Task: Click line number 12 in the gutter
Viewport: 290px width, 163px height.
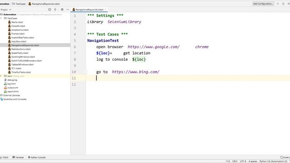Action: 74,85
